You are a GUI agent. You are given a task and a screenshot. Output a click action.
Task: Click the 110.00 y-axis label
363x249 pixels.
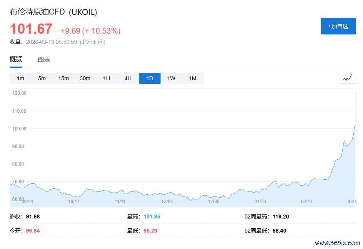20,111
